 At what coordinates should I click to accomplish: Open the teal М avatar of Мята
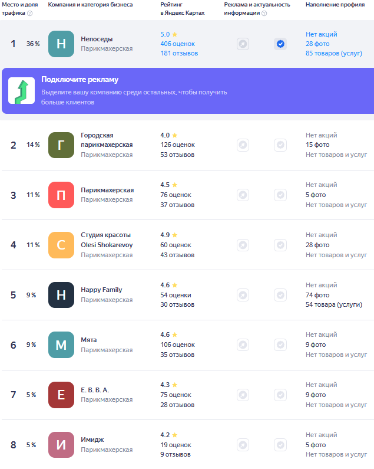click(61, 345)
